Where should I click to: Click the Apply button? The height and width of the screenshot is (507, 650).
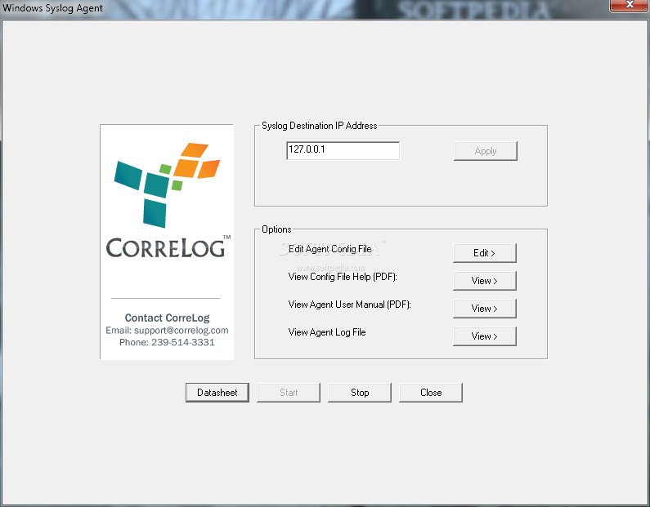pyautogui.click(x=486, y=151)
